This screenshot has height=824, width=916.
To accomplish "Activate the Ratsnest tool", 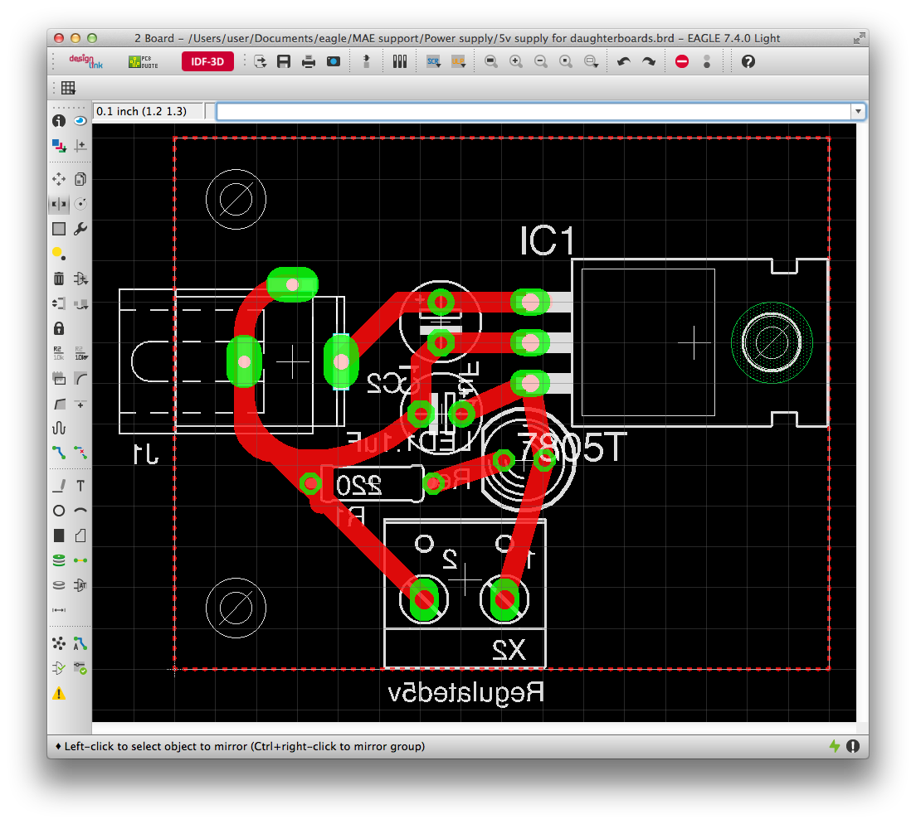I will coord(58,643).
